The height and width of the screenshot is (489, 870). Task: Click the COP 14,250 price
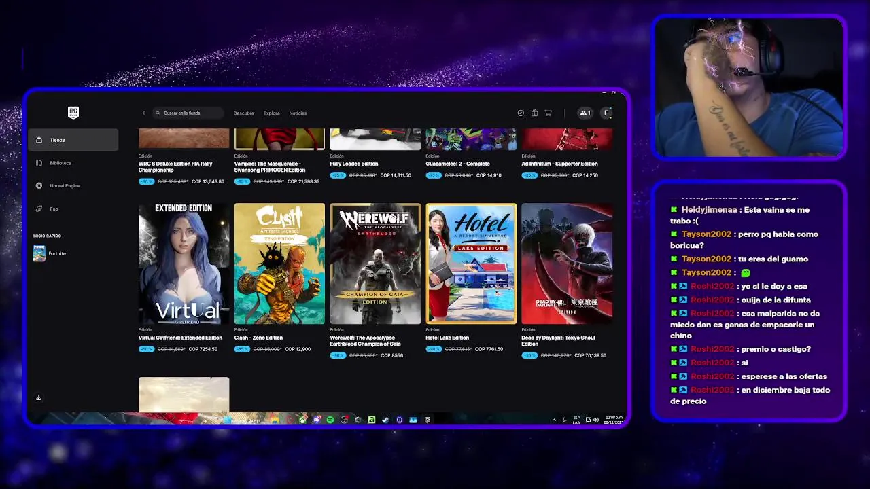point(585,175)
